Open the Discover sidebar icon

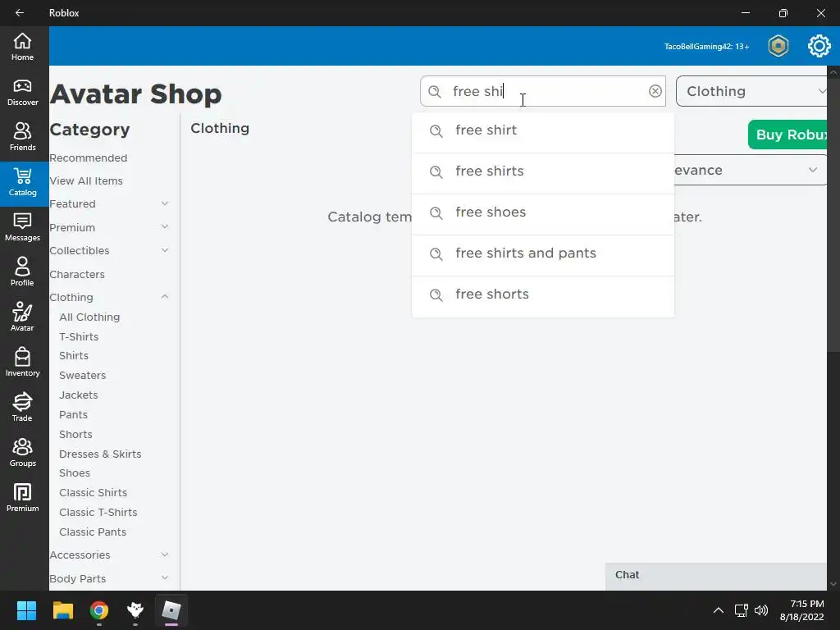tap(22, 92)
